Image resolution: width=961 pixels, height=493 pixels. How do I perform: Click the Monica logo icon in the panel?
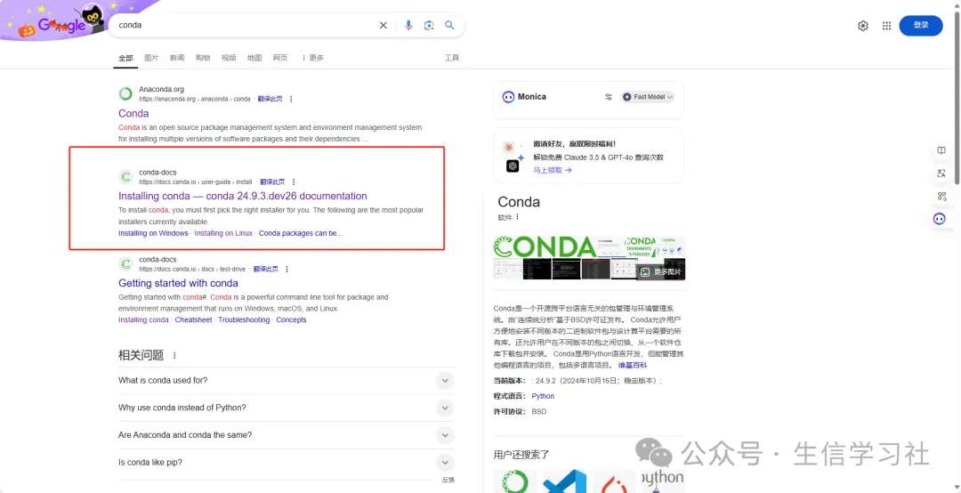pos(508,97)
